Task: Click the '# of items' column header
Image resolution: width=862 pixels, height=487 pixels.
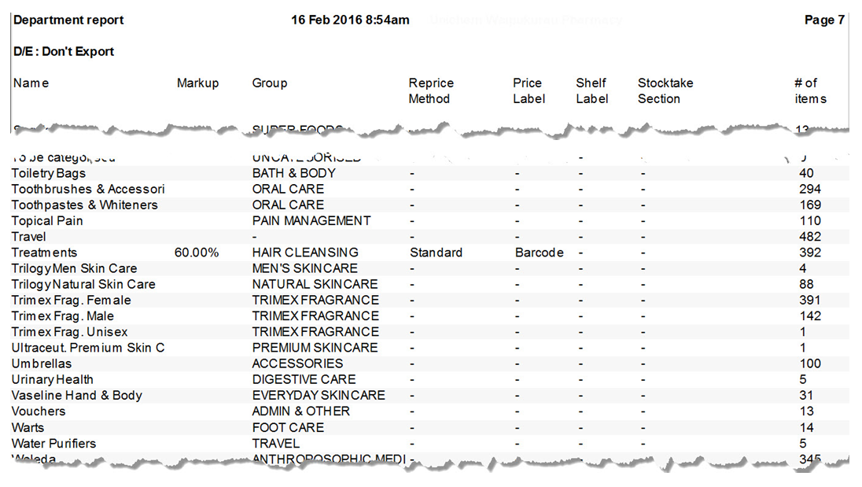Action: pos(809,91)
